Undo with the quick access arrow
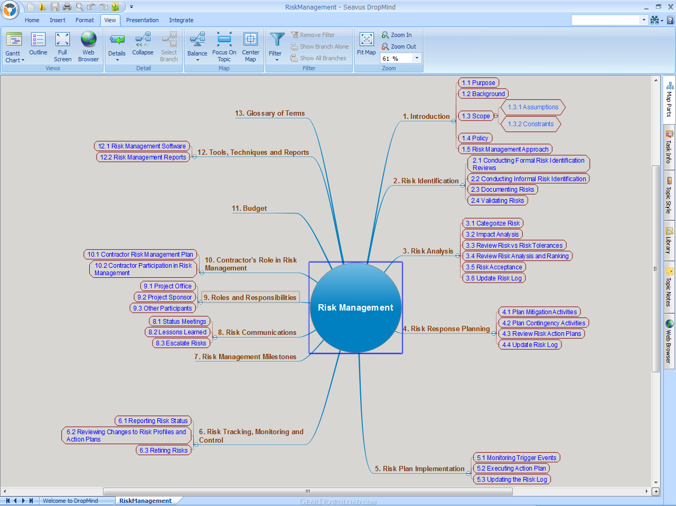Screen dimensions: 676x506 tap(91, 7)
